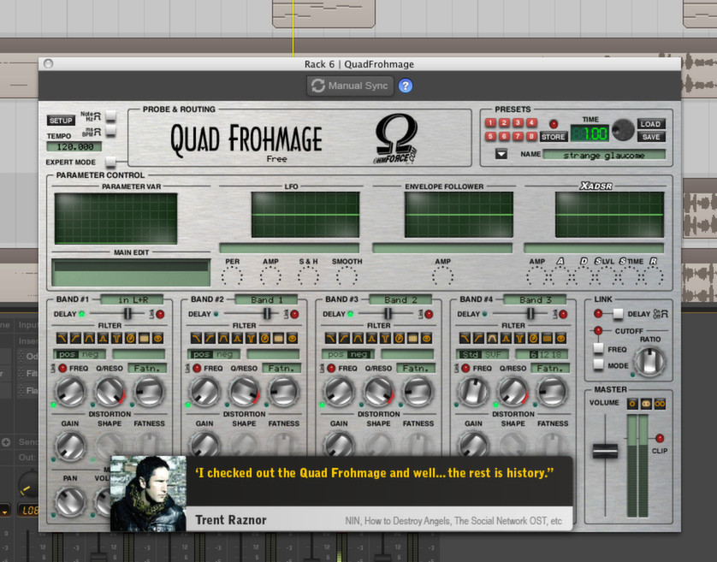
Task: Select Band #3 low-pass filter icon
Action: (x=330, y=338)
